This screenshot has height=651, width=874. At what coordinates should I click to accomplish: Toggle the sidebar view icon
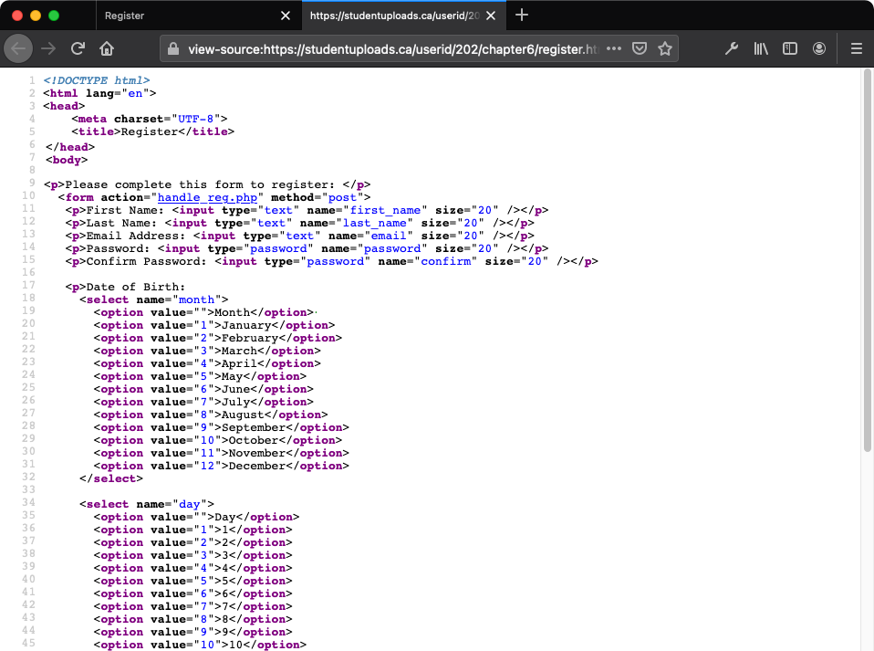(790, 49)
